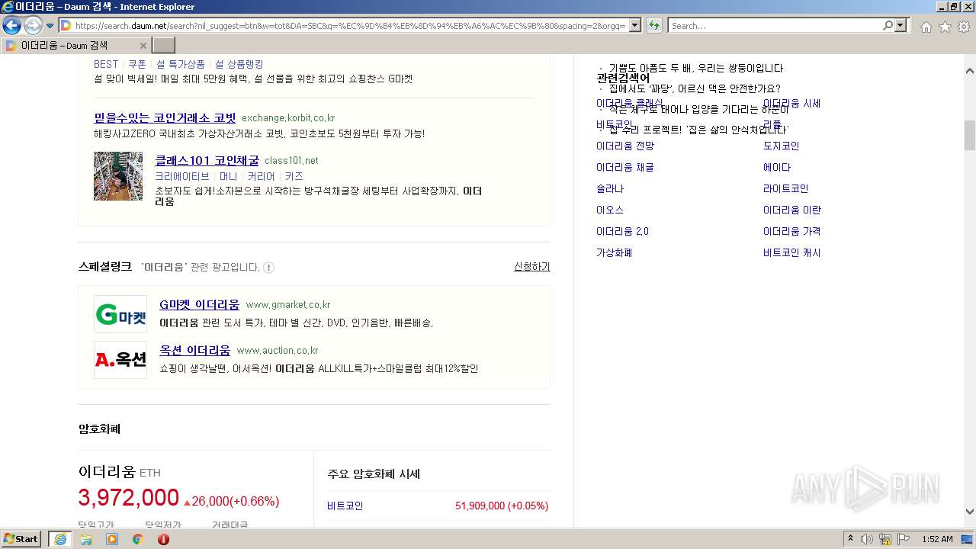
Task: Click the 클래스101 ad thumbnail image
Action: (x=118, y=176)
